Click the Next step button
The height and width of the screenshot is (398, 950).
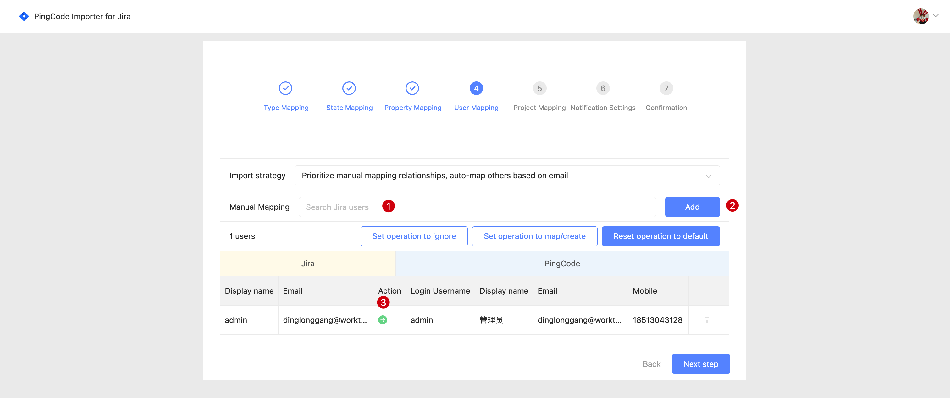point(700,364)
